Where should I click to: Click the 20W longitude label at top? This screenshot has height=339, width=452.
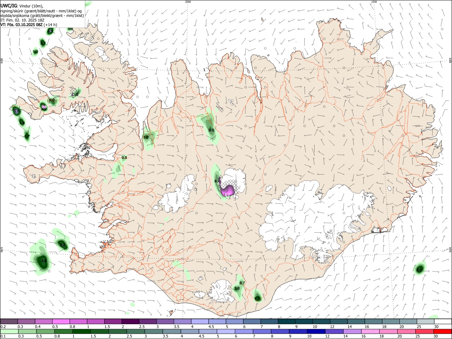pyautogui.click(x=188, y=2)
